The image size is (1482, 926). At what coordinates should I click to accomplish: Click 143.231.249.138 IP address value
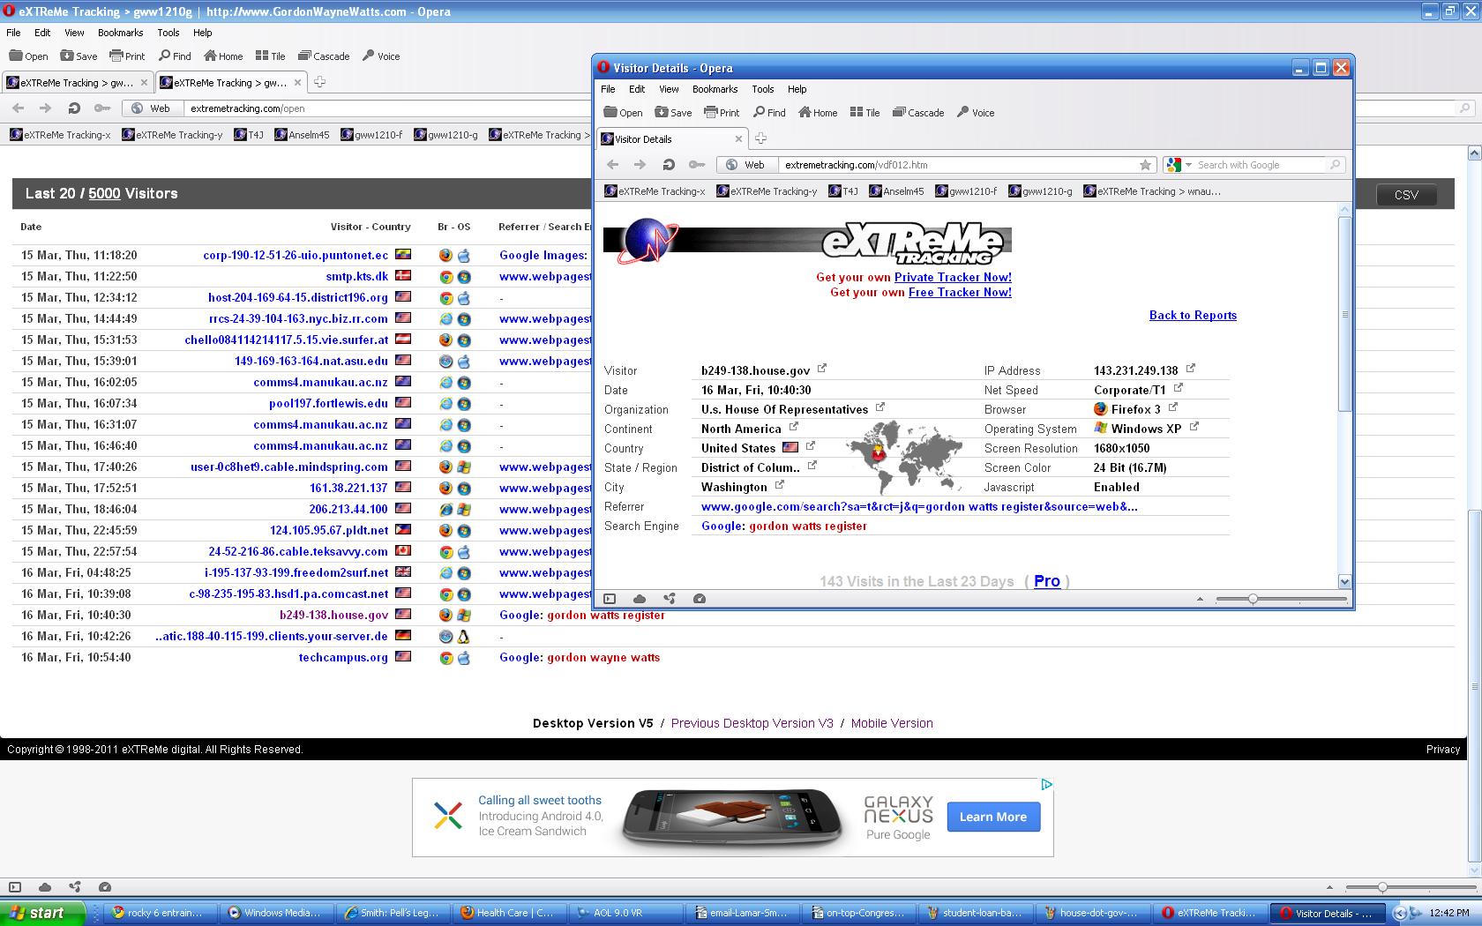coord(1135,370)
